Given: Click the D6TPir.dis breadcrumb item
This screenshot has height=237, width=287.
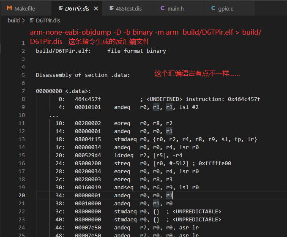Looking at the screenshot, I should click(x=48, y=20).
